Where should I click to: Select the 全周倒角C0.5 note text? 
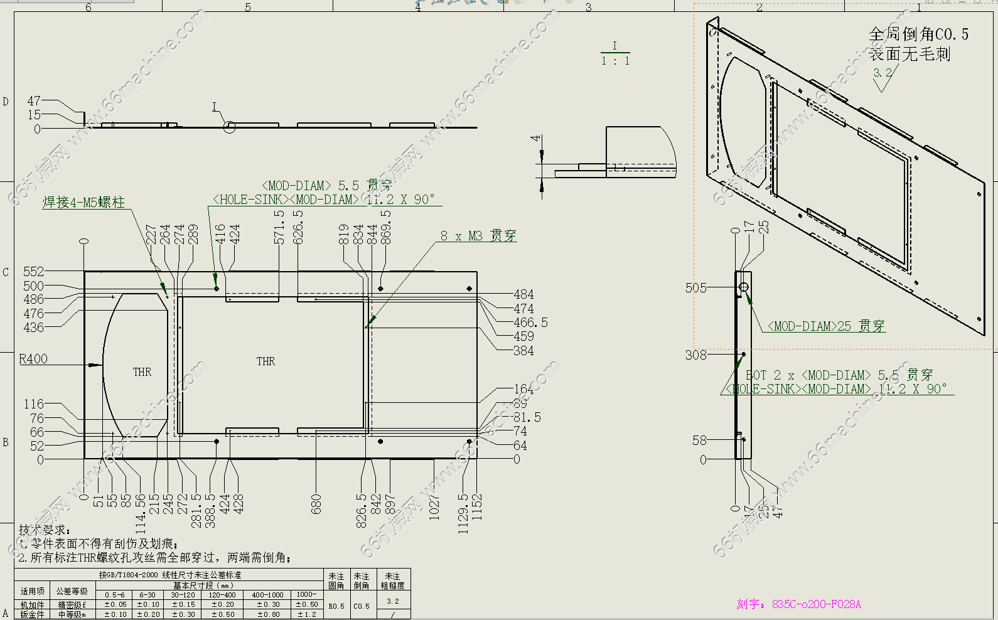pos(918,35)
